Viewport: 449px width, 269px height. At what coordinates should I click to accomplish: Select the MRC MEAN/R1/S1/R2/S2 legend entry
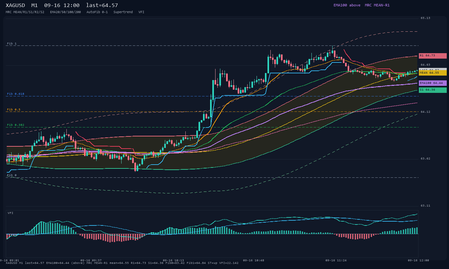(x=25, y=12)
